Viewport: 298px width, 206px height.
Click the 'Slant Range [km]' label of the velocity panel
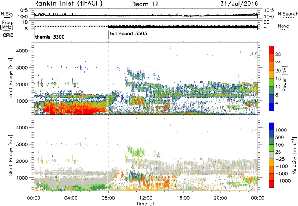point(10,155)
